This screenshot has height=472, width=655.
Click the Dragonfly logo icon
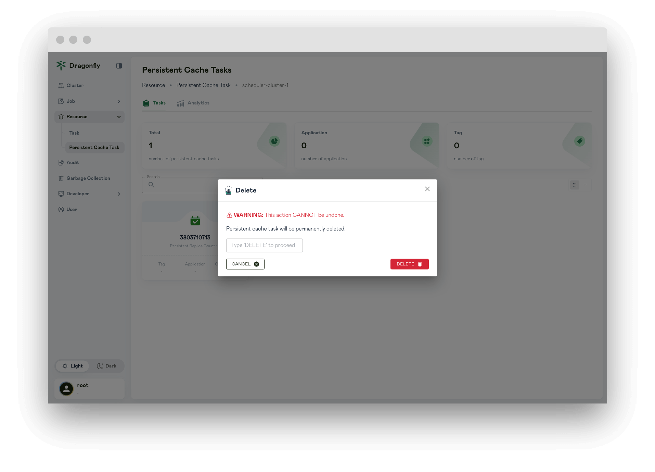61,65
